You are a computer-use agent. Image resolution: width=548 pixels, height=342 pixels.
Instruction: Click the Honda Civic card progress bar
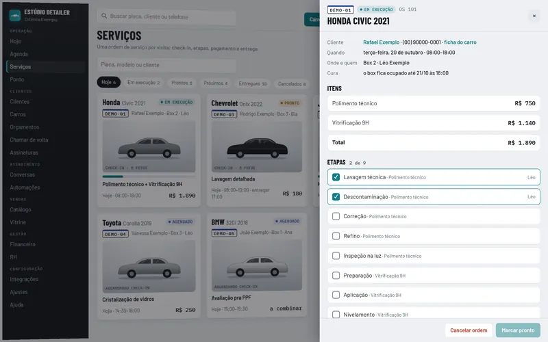click(x=149, y=176)
